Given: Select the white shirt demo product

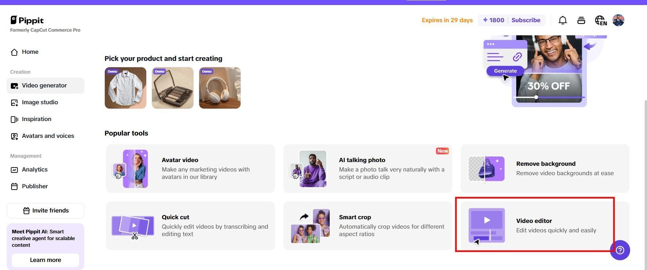Looking at the screenshot, I should pos(125,88).
